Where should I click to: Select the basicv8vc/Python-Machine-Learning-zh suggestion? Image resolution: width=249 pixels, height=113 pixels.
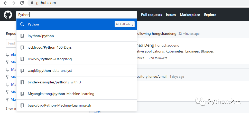(77, 105)
